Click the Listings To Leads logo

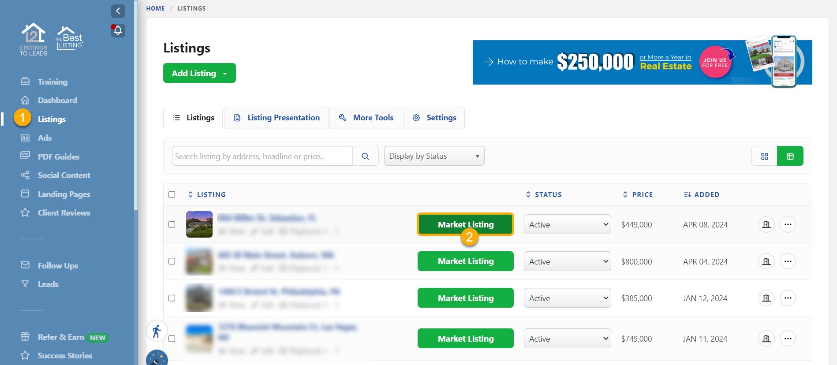(x=34, y=39)
